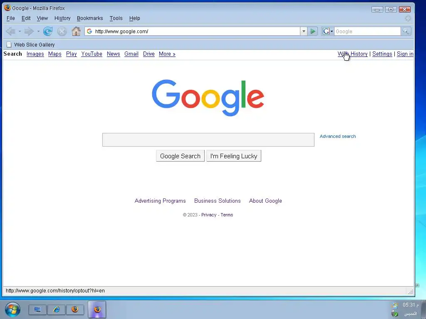This screenshot has height=319, width=426.
Task: Go to the Home page icon
Action: pos(76,32)
